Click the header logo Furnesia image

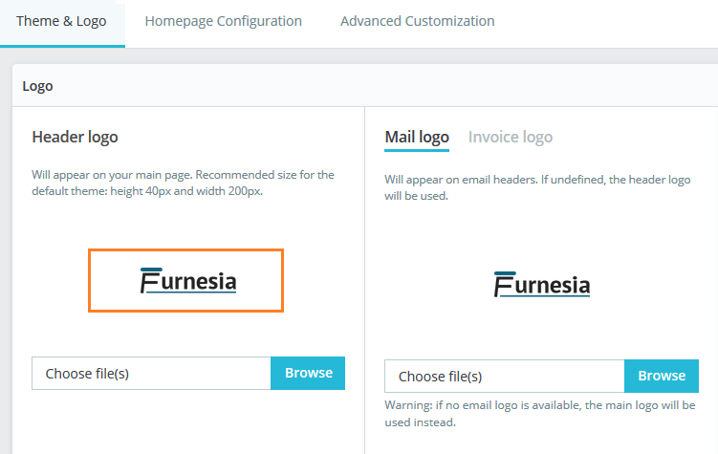pos(186,281)
